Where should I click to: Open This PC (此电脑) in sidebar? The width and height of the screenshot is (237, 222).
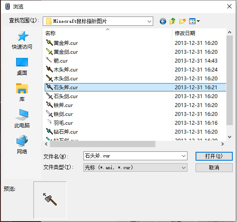(22, 118)
